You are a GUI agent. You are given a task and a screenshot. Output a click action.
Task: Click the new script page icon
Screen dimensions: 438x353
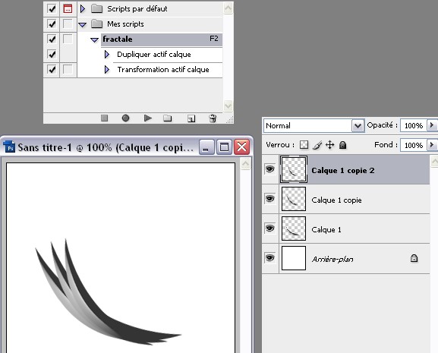(x=191, y=118)
